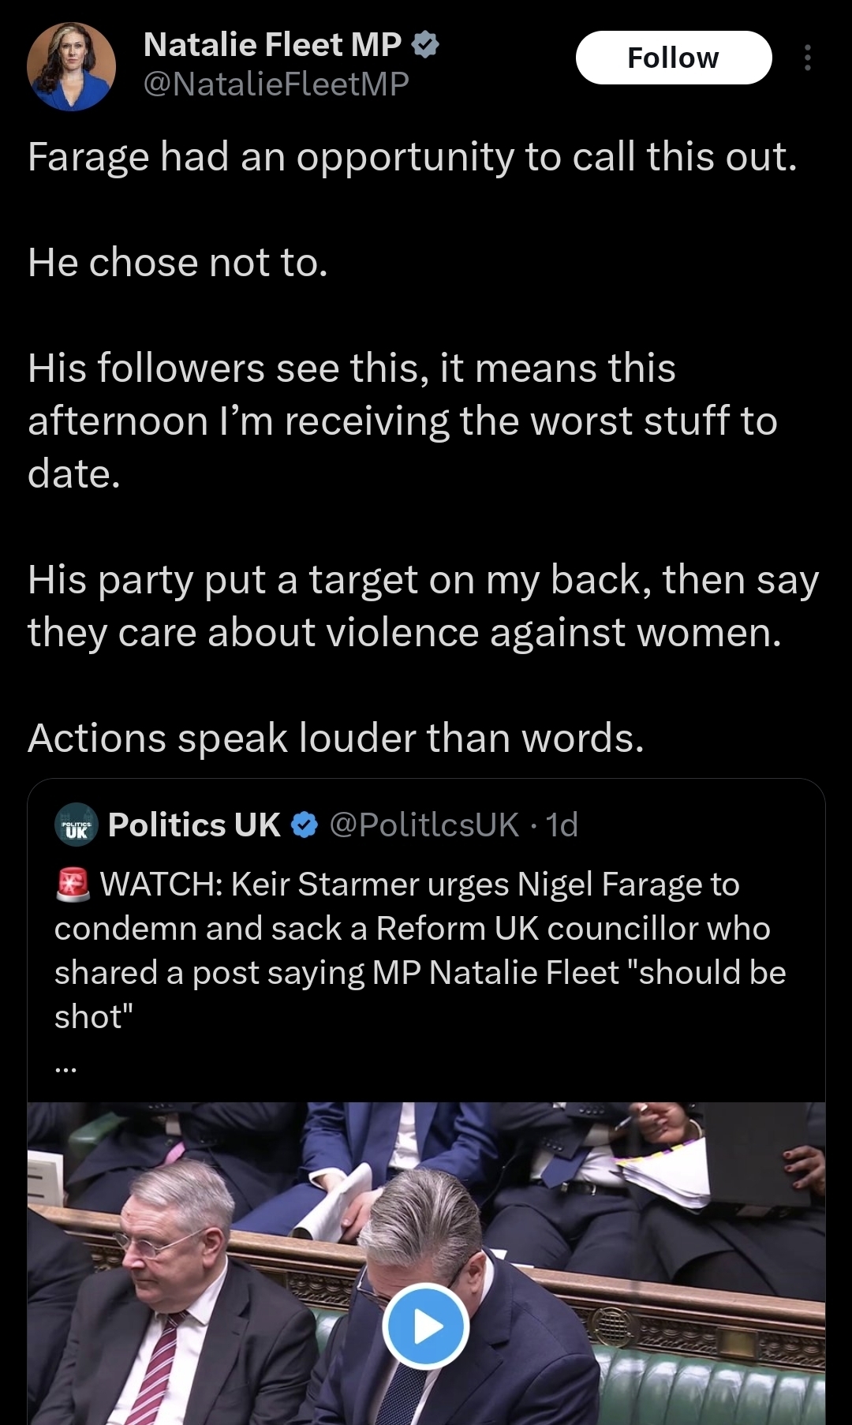The height and width of the screenshot is (1425, 852).
Task: Click the verified badge beside Natalie Fleet MP
Action: tap(425, 45)
